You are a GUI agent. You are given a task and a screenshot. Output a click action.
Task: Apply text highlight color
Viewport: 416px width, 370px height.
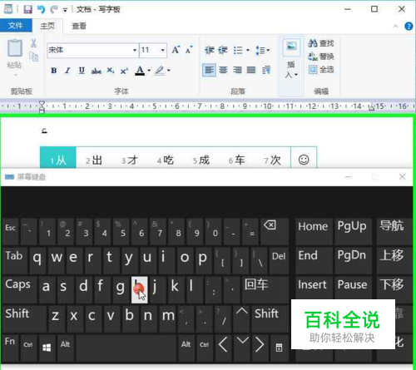[x=160, y=71]
